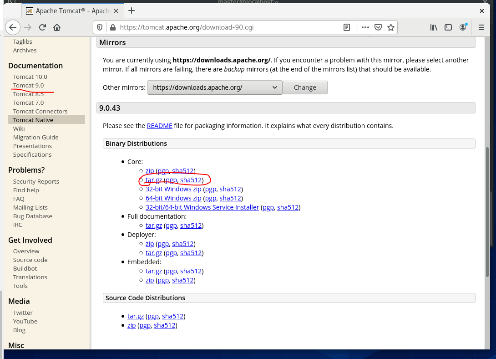Open Tomcat Connectors documentation
The image size is (496, 359).
tap(40, 112)
